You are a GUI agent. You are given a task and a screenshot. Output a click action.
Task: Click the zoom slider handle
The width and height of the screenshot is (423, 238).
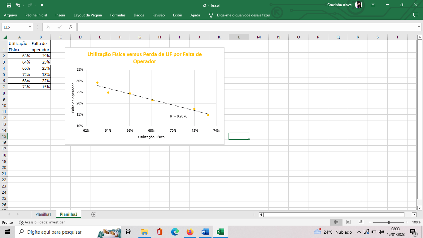389,222
